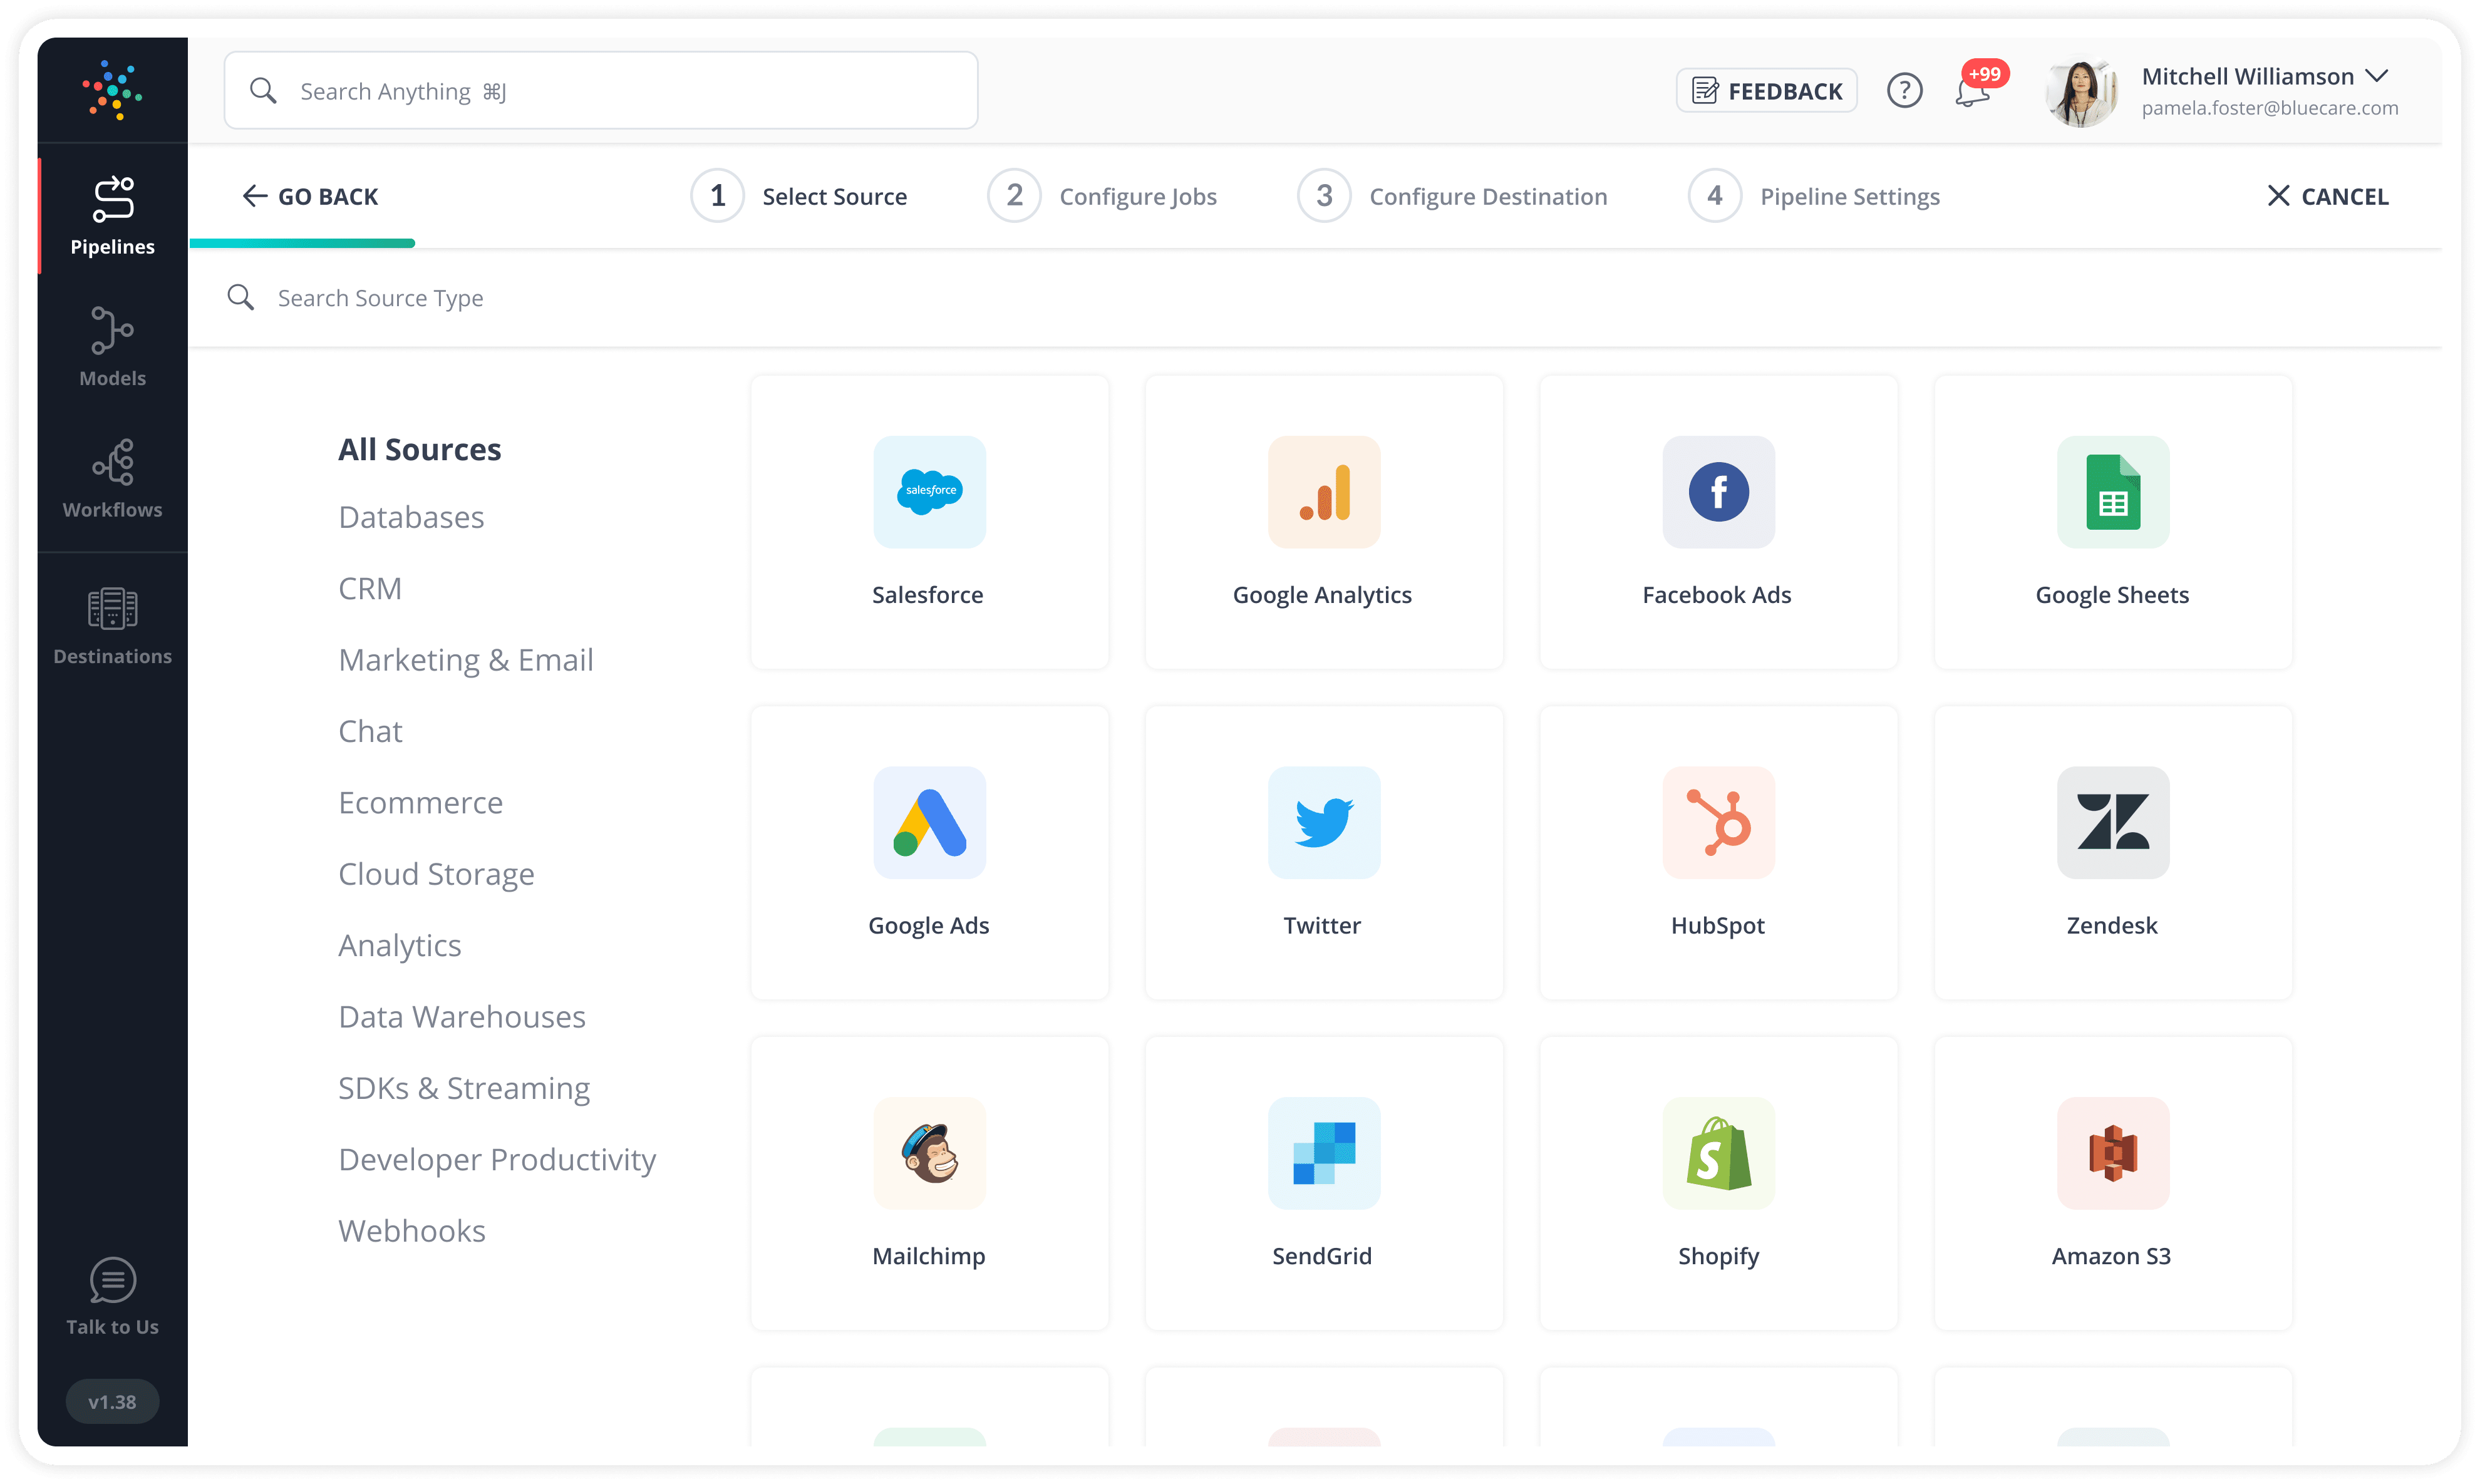Viewport: 2480px width, 1484px height.
Task: Open the FEEDBACK button
Action: [x=1767, y=91]
